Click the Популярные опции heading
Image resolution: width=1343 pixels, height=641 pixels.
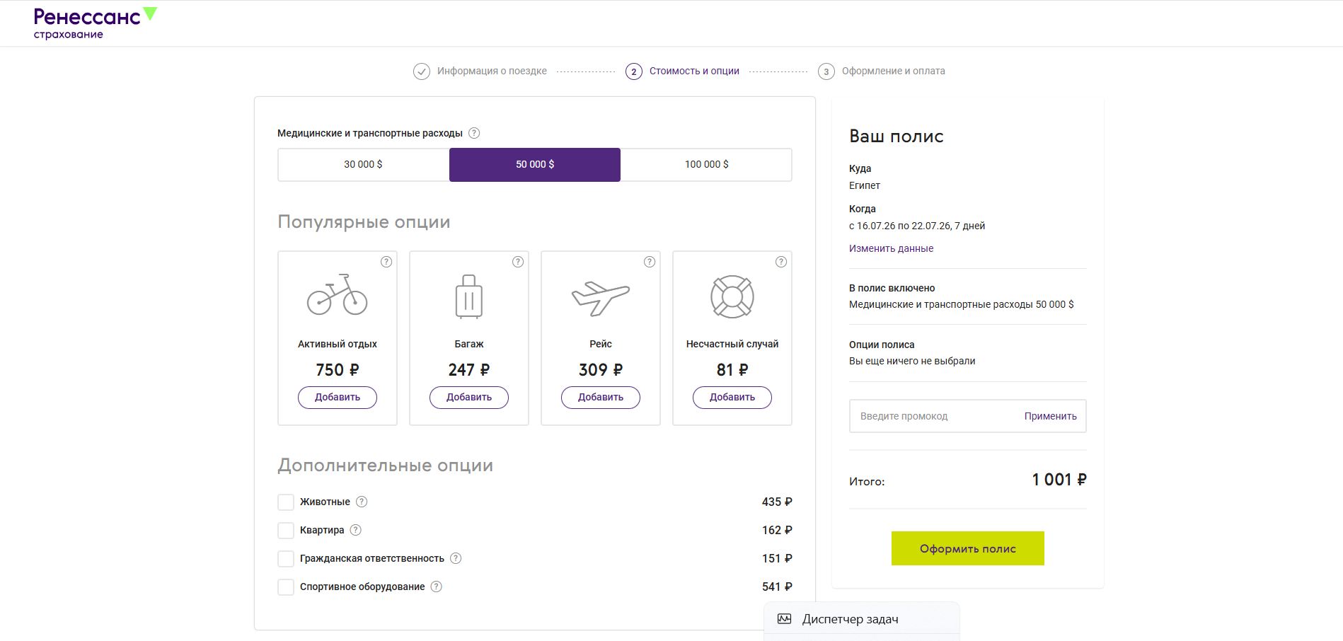364,222
